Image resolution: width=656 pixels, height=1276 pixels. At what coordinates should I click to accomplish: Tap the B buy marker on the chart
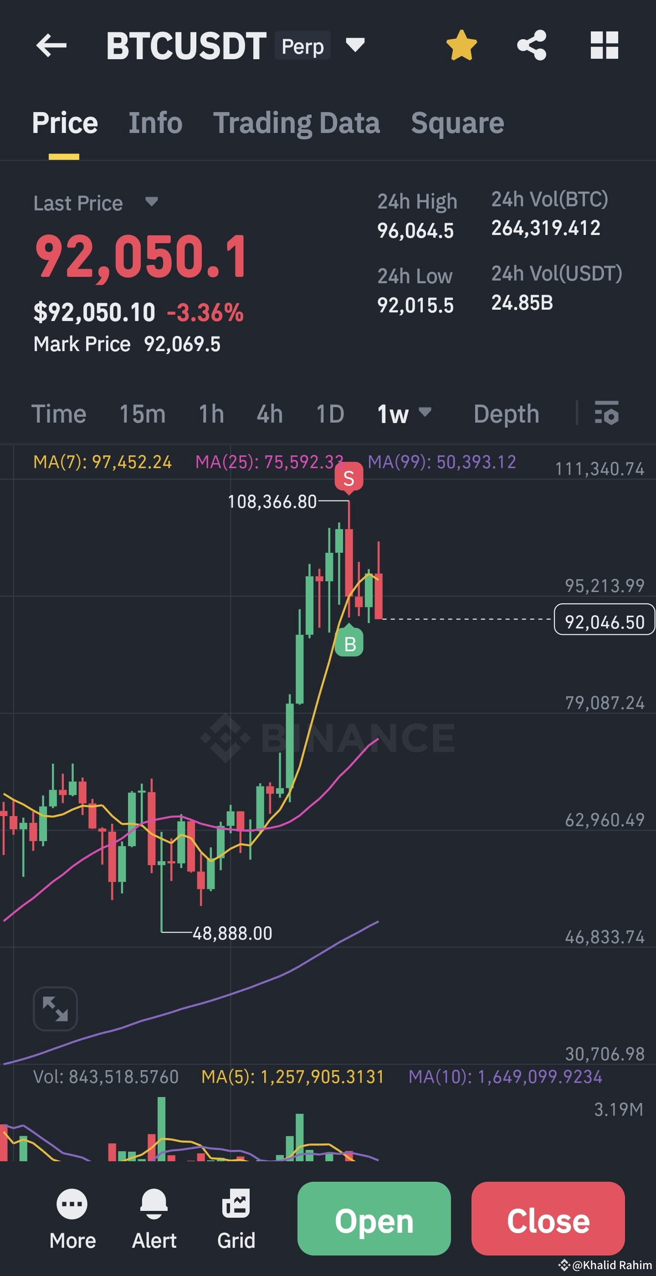tap(349, 643)
